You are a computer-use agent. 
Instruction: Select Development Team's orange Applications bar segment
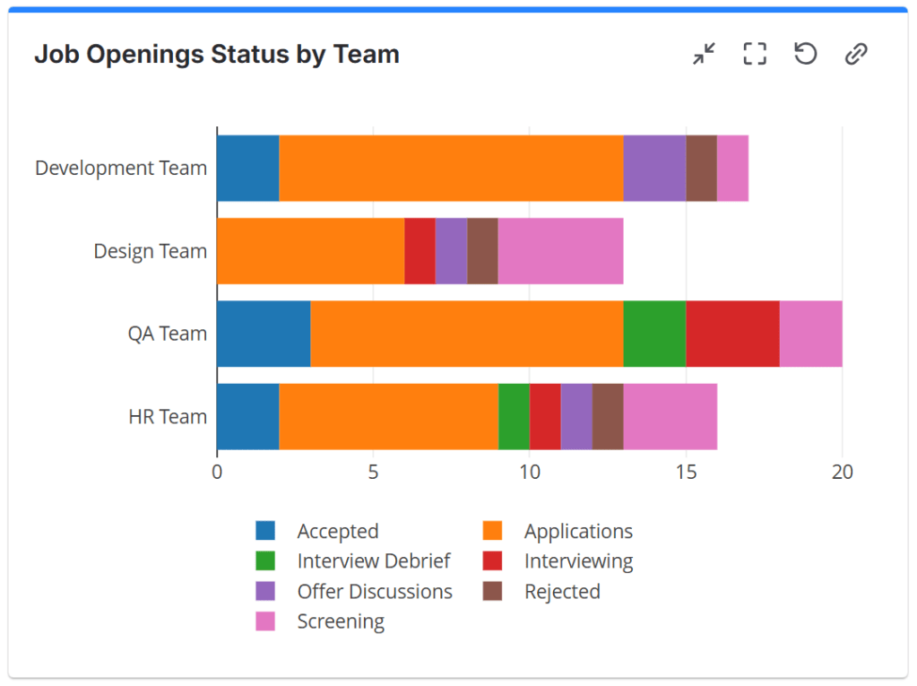[451, 169]
